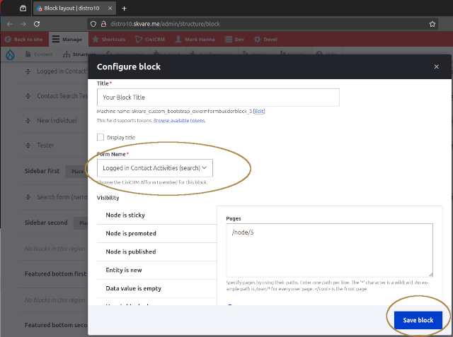
Task: Open the Mark Hanna user menu
Action: point(195,39)
